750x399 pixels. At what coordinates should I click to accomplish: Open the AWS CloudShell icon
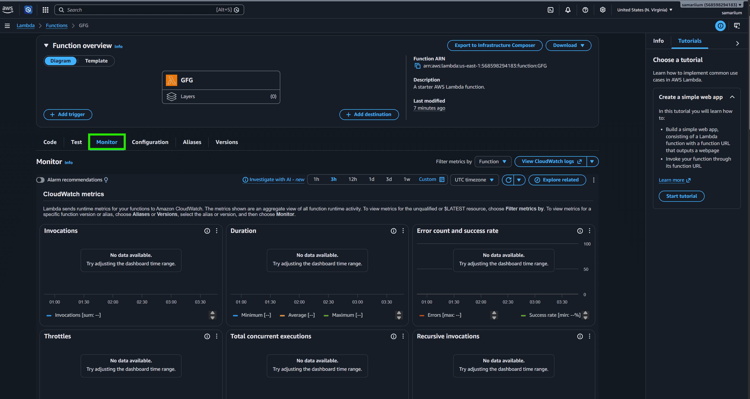550,10
